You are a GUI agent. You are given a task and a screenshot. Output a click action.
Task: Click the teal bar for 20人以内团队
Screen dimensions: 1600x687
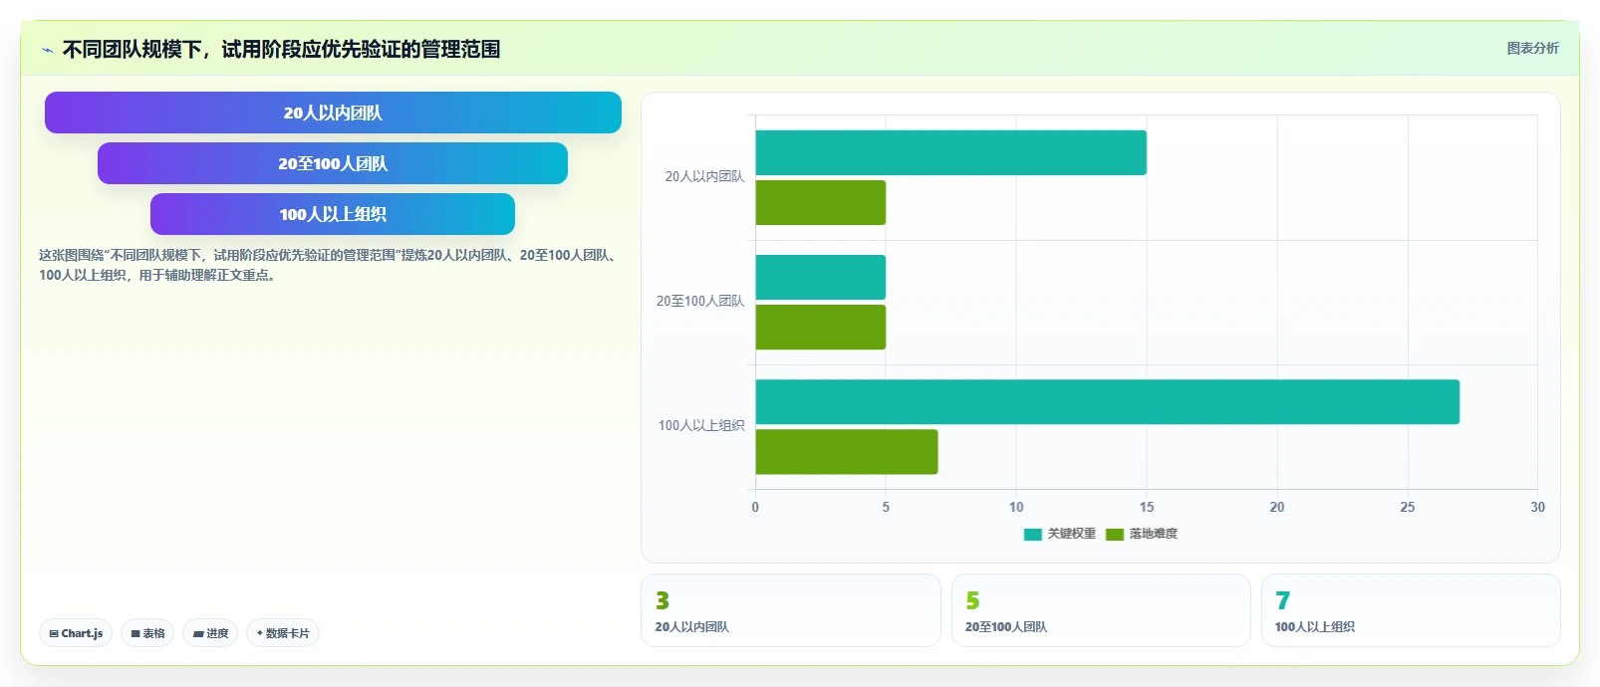coord(950,152)
